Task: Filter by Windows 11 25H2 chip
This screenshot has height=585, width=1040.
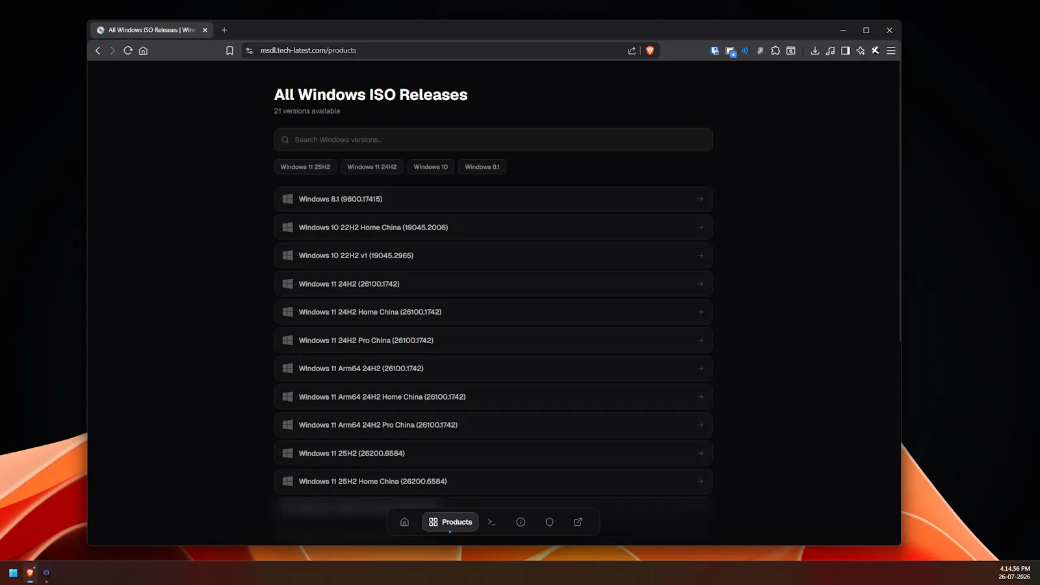Action: pos(305,167)
